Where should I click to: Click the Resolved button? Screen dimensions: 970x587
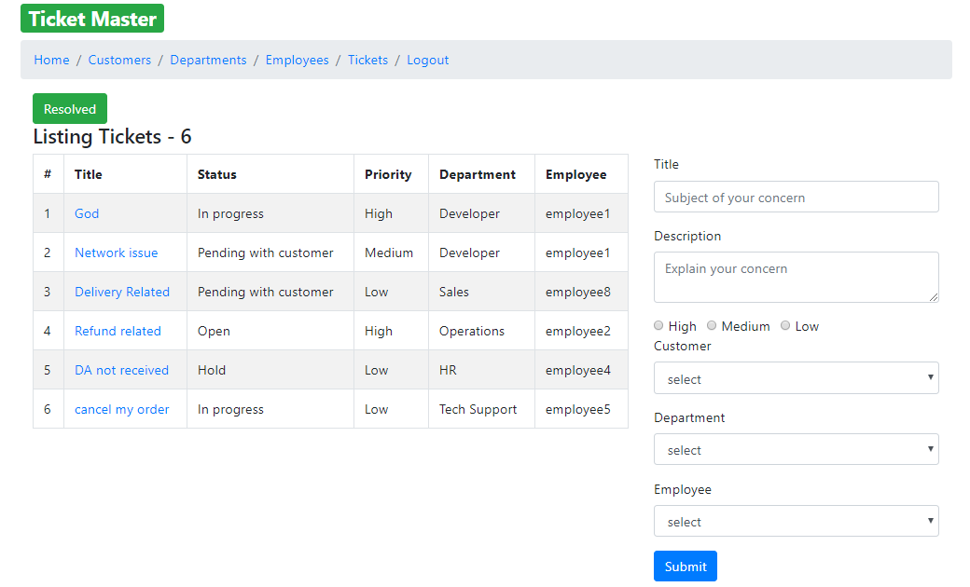click(69, 108)
